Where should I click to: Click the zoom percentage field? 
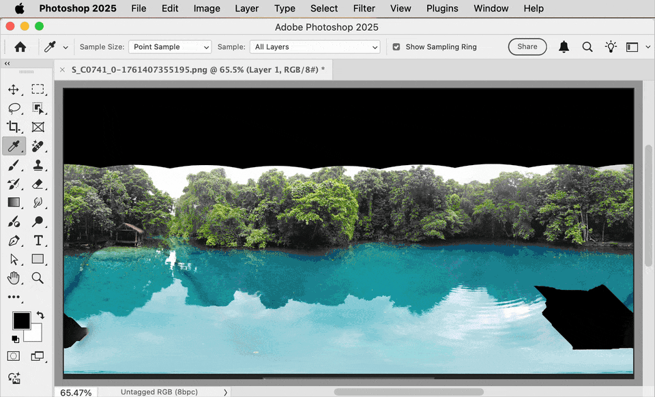click(75, 392)
